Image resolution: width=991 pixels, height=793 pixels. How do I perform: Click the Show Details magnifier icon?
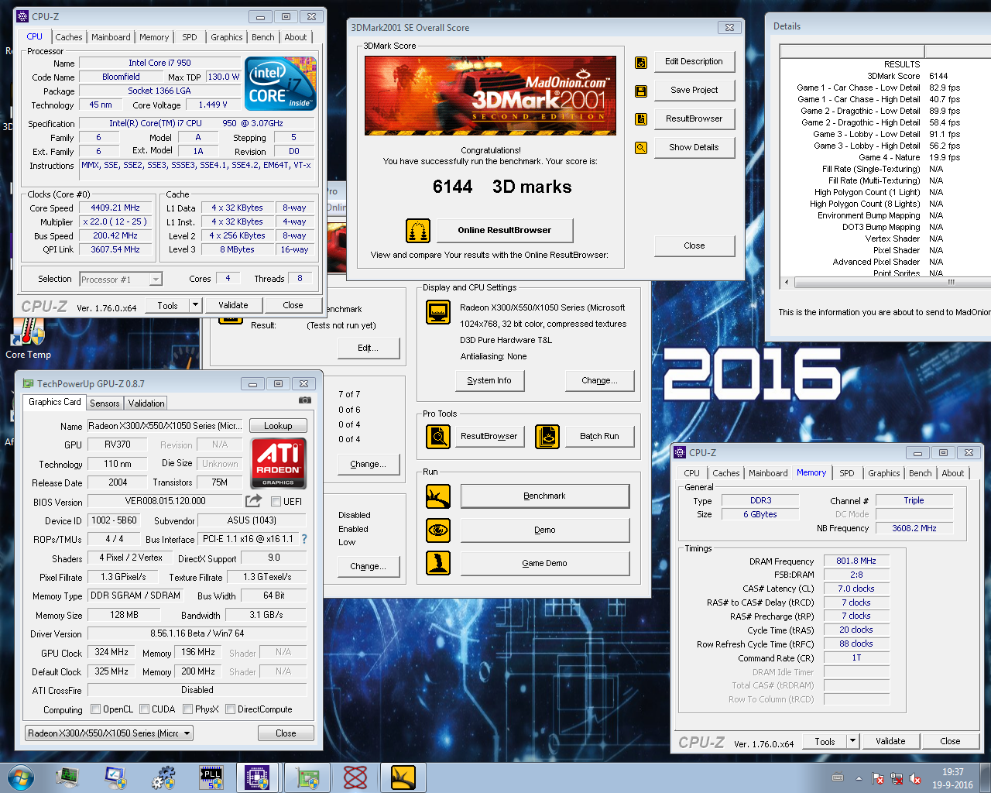[x=641, y=148]
